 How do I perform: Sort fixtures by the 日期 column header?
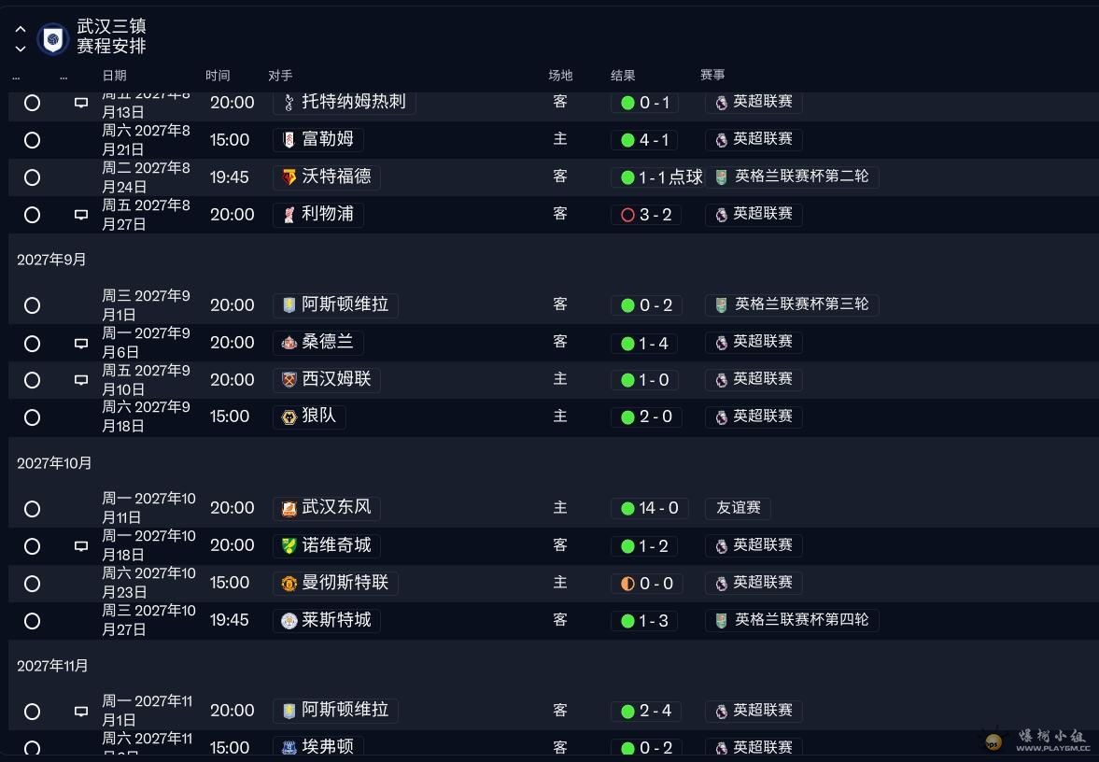pyautogui.click(x=114, y=76)
